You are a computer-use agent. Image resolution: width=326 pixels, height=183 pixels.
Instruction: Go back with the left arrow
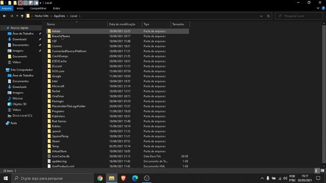point(5,16)
